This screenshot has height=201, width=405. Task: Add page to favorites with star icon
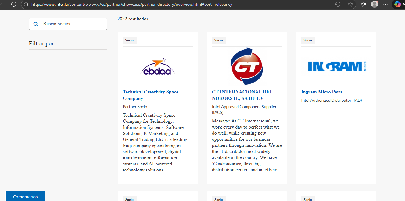350,4
